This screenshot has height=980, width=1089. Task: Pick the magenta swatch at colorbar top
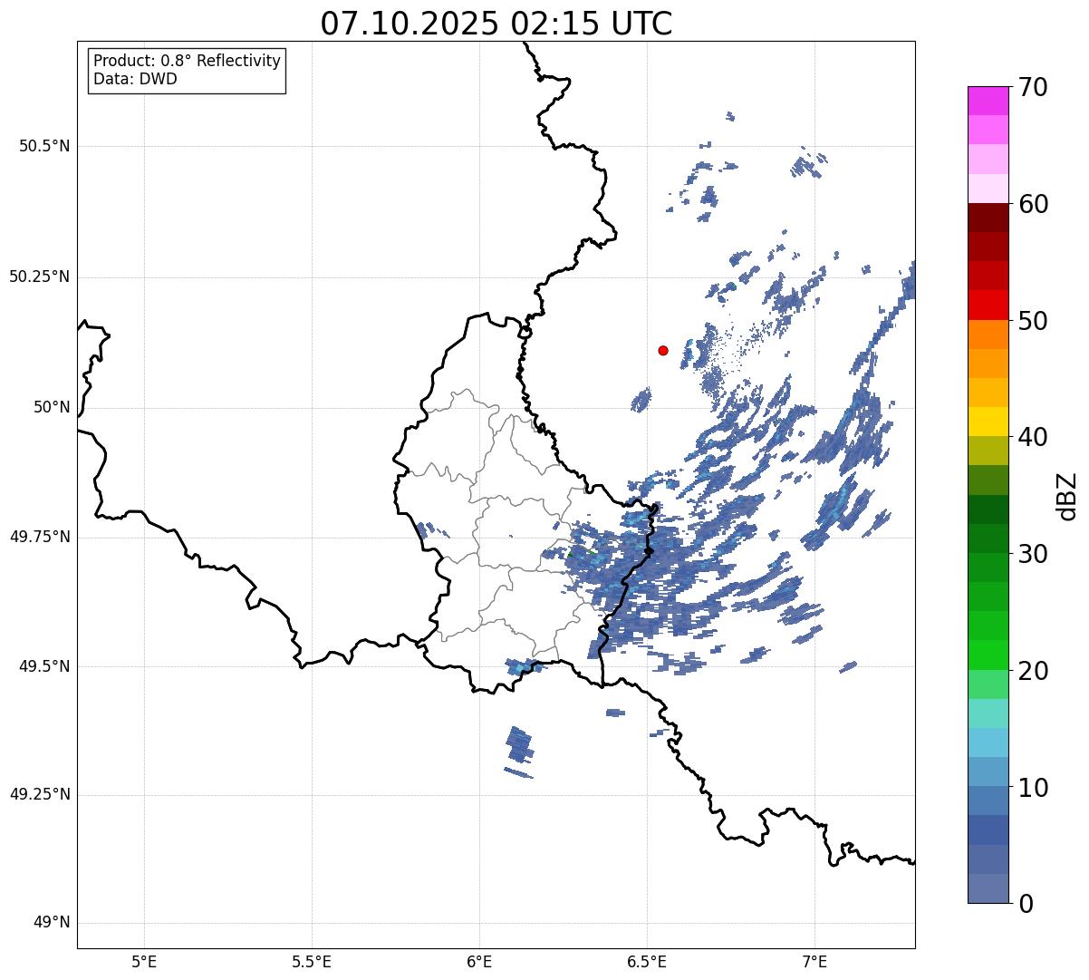pos(988,101)
